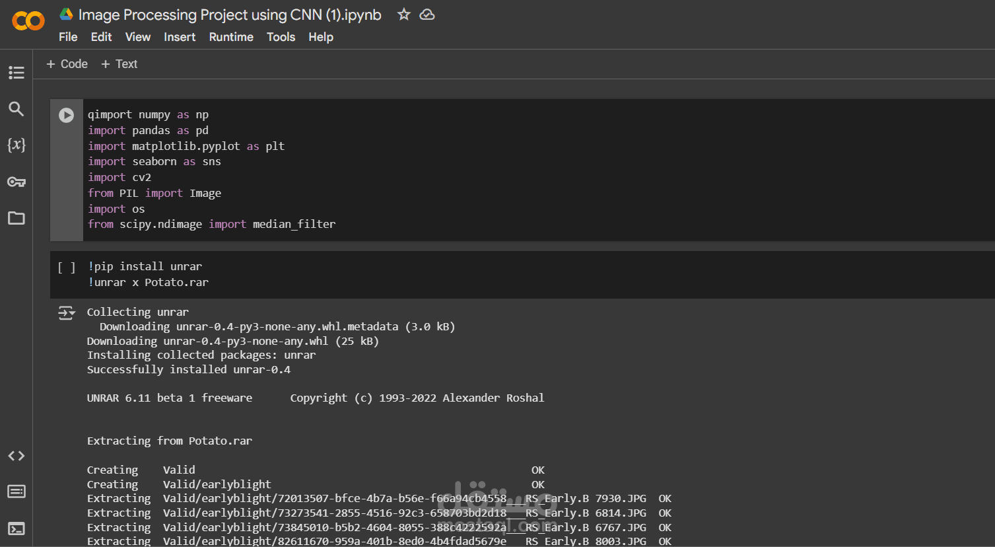
Task: Open the terminal icon in sidebar
Action: click(x=17, y=529)
